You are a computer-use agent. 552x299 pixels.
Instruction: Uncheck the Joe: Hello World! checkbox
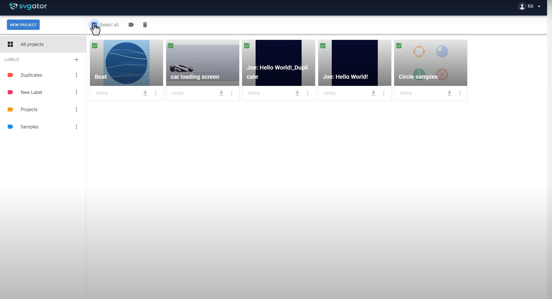tap(323, 46)
